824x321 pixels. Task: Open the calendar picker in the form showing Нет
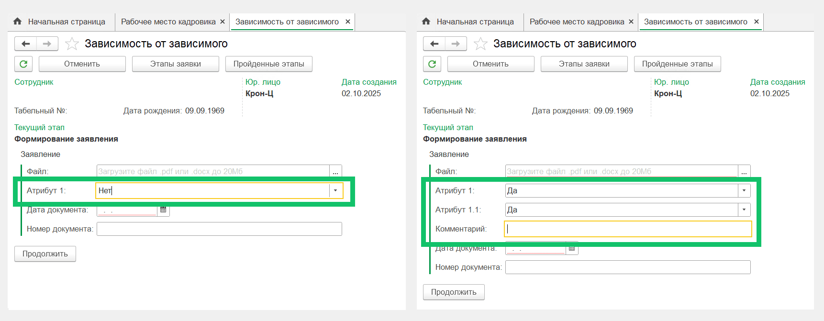point(163,210)
